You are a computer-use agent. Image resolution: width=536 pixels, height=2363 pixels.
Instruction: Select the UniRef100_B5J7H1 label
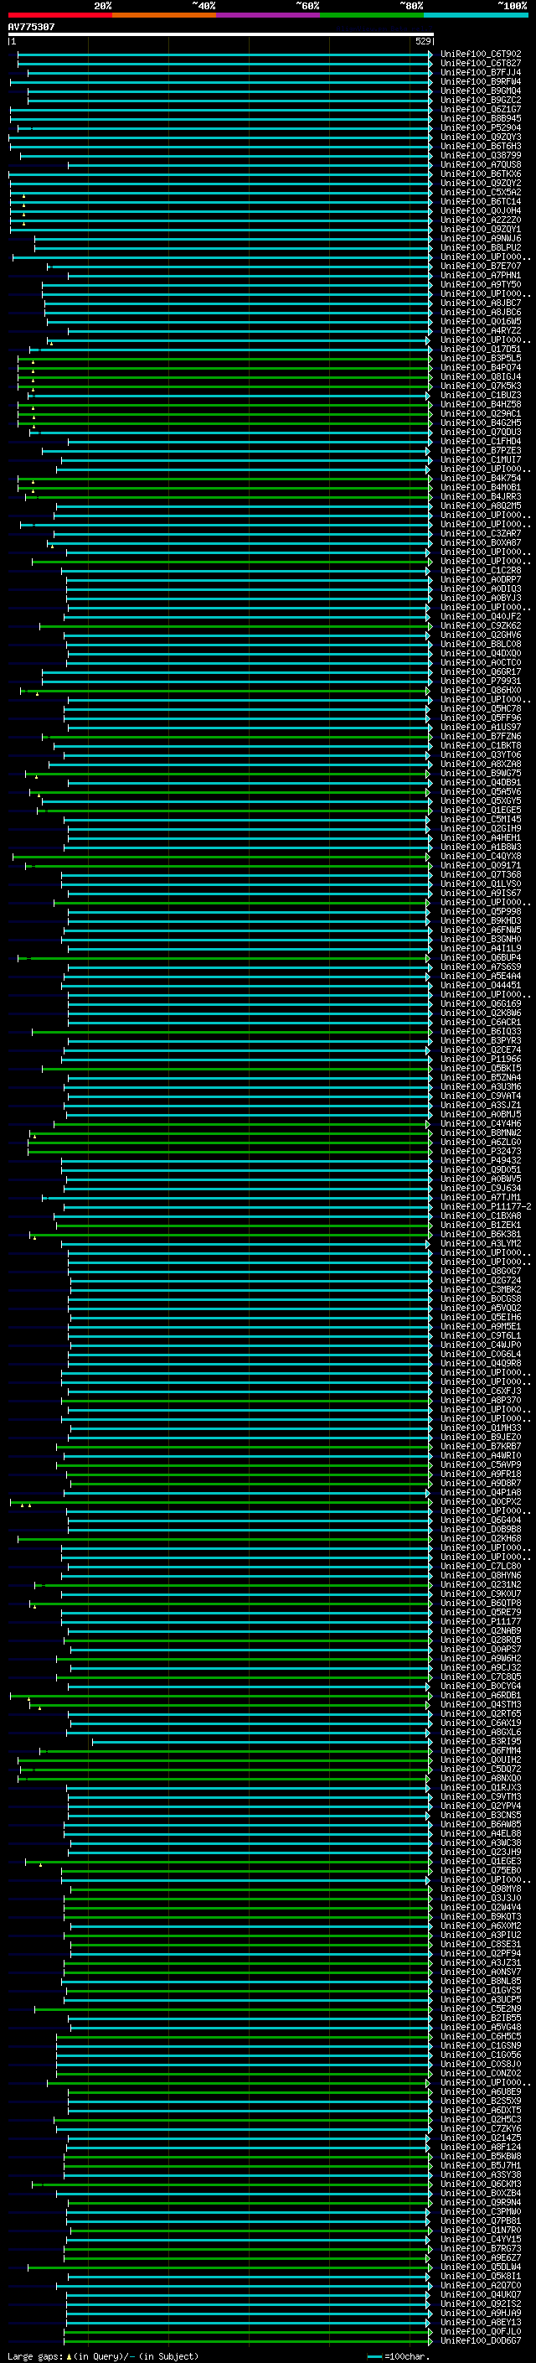point(480,2165)
